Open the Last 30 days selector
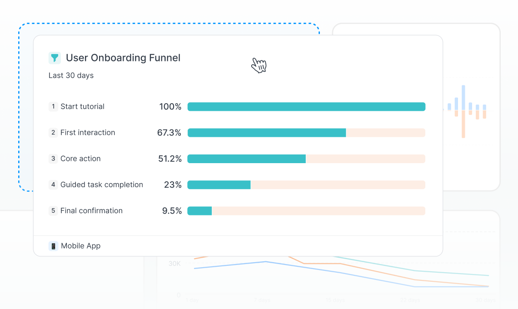Viewport: 518px width, 309px height. pyautogui.click(x=71, y=75)
